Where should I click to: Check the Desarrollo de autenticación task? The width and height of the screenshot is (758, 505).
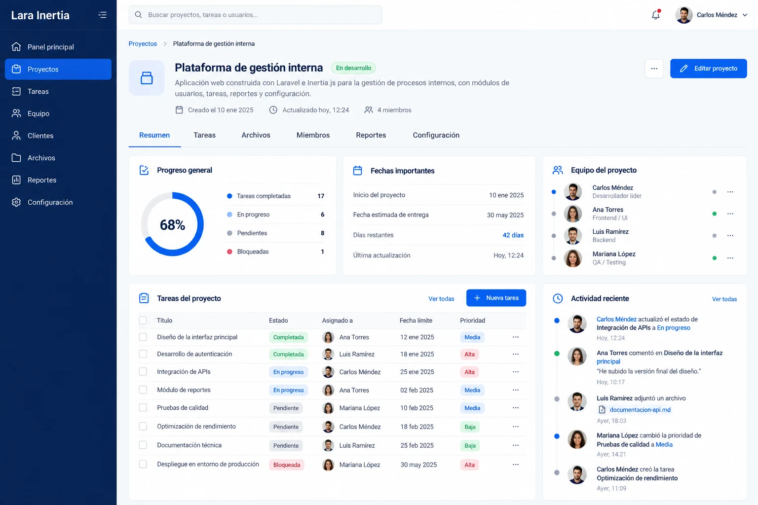[143, 354]
